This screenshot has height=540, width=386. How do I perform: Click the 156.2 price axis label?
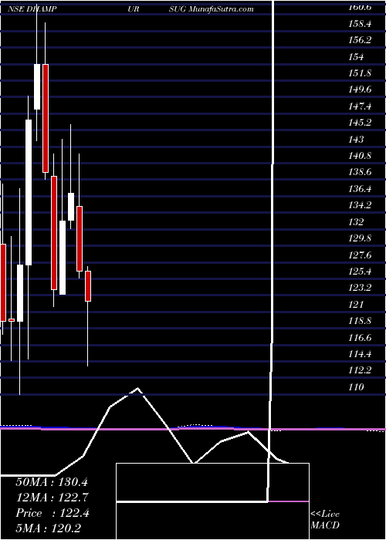[360, 40]
